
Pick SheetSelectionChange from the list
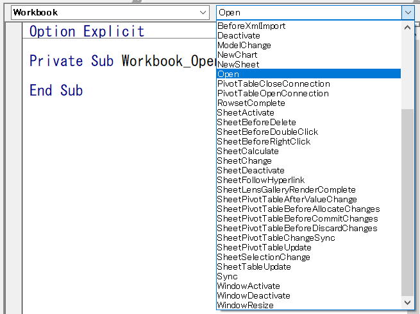pyautogui.click(x=263, y=257)
